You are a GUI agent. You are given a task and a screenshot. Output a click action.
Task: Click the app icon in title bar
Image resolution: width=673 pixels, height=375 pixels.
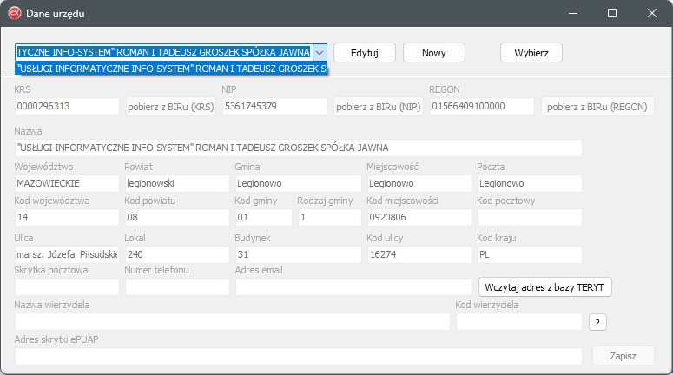tap(15, 14)
